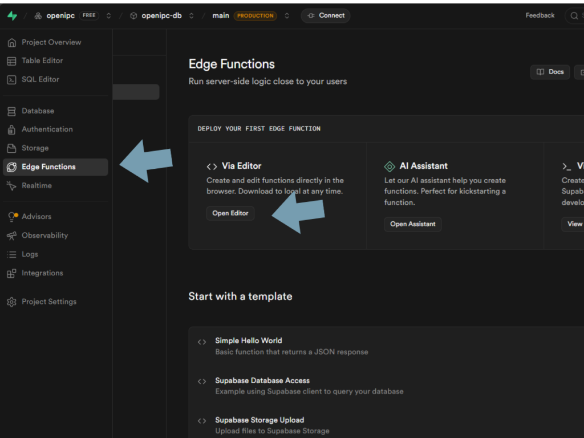
Task: Click the openipc-db project name
Action: 161,15
